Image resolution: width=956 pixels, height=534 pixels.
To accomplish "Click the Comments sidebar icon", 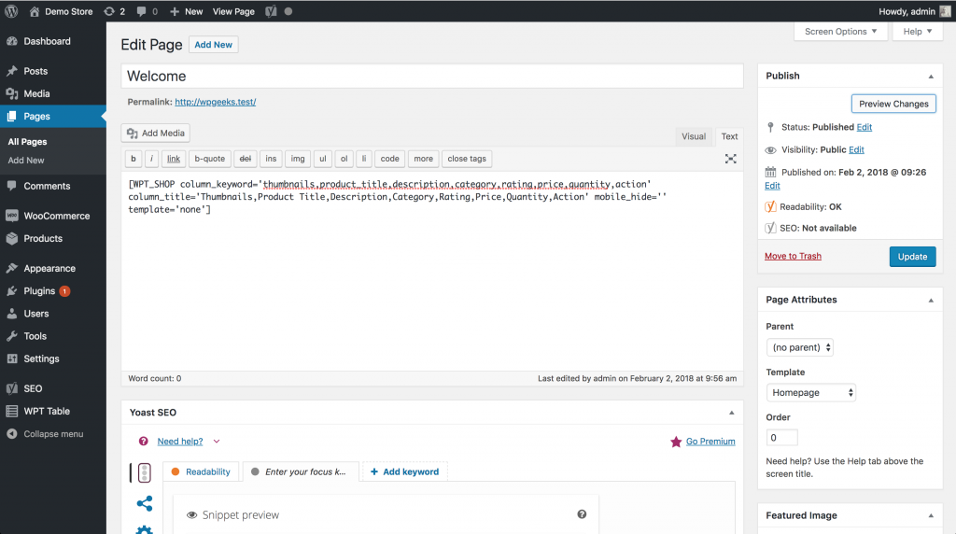I will tap(11, 186).
